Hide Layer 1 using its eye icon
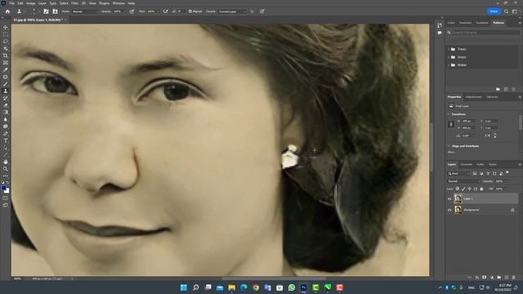 point(449,198)
